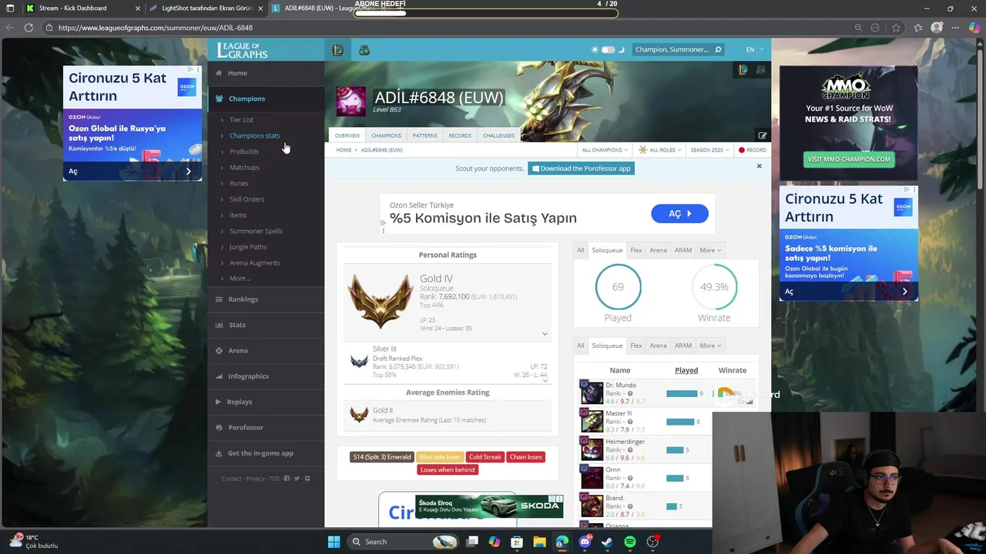This screenshot has height=554, width=986.
Task: Click the Heimerdinger champion icon
Action: [592, 449]
